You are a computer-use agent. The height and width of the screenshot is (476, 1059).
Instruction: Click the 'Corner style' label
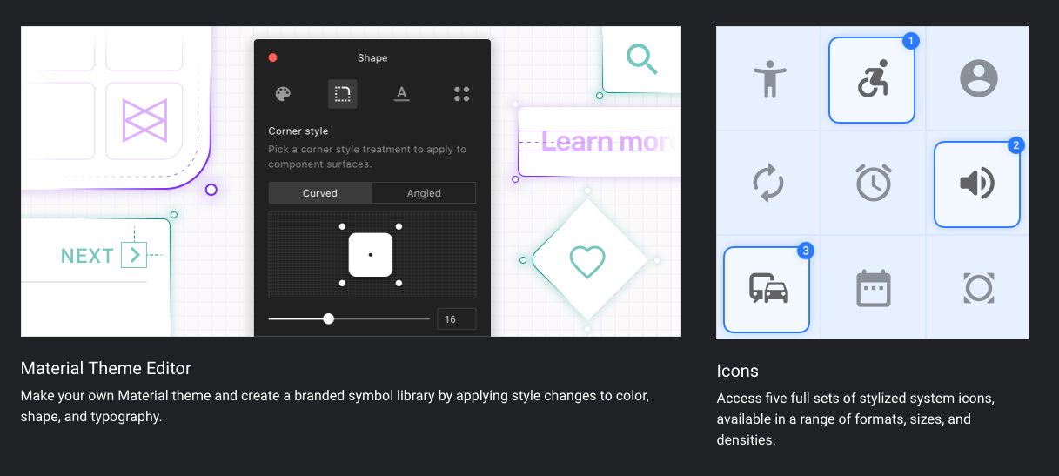click(298, 131)
